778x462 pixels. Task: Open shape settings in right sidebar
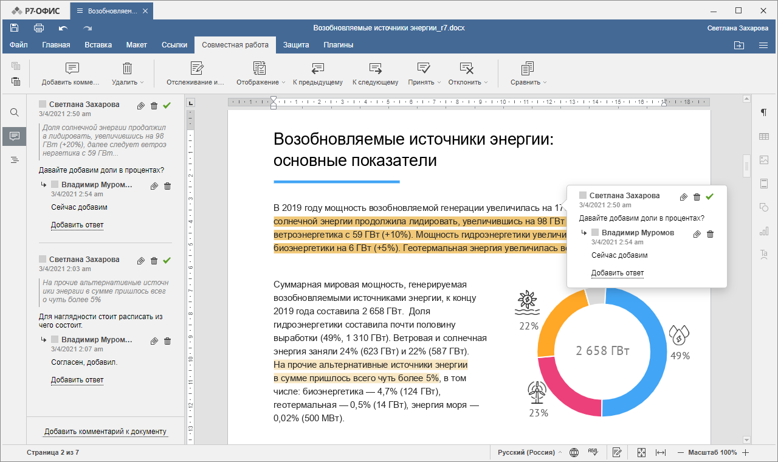[764, 207]
